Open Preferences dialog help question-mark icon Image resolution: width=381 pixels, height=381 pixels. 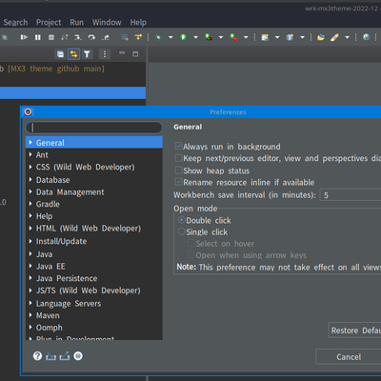tap(37, 356)
